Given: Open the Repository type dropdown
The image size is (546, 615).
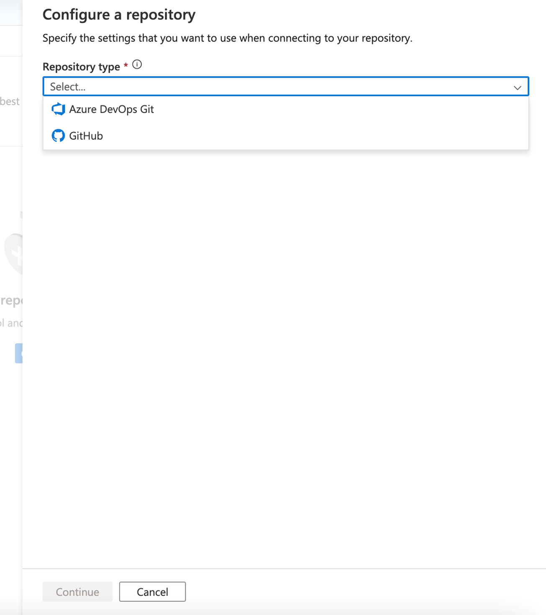Looking at the screenshot, I should 285,87.
